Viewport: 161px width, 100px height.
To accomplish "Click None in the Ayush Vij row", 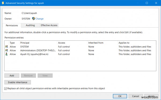I will click(x=91, y=54).
